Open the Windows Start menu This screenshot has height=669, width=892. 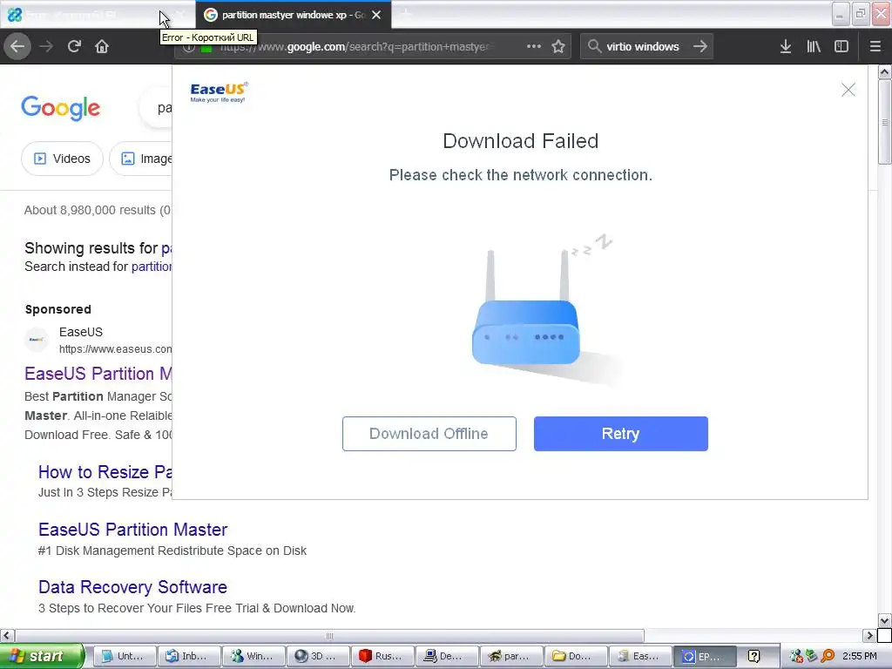(x=42, y=657)
